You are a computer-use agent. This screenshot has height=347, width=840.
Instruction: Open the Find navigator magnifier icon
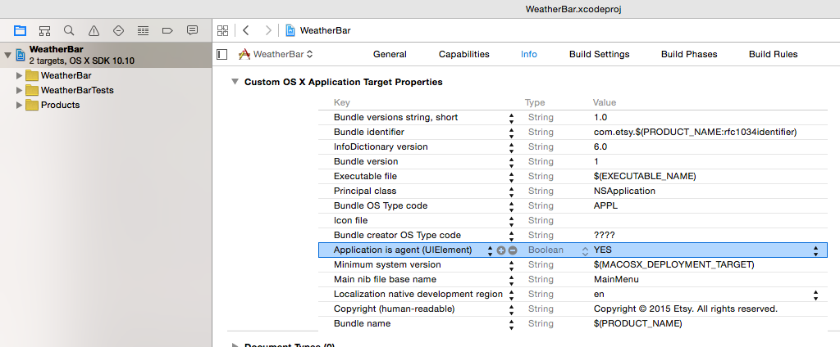tap(69, 30)
